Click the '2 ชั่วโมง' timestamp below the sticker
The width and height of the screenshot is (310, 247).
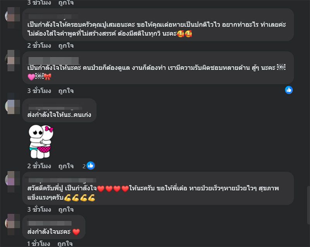39,166
